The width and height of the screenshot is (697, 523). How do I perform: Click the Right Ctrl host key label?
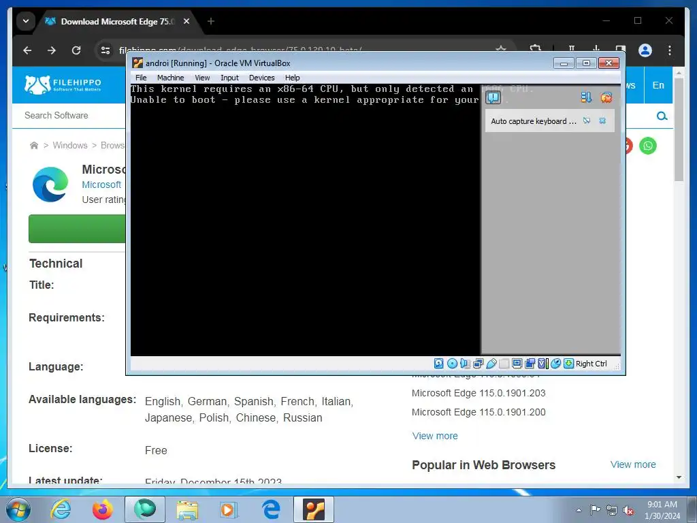click(591, 364)
